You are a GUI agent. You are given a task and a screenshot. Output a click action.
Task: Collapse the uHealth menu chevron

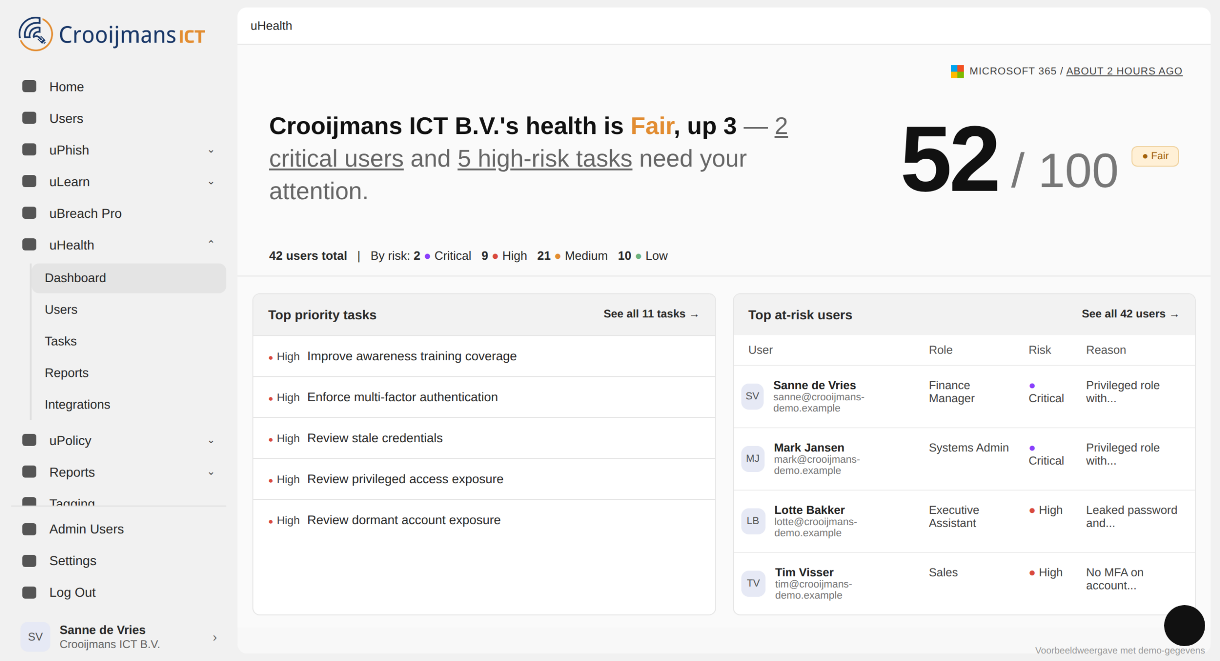(211, 242)
